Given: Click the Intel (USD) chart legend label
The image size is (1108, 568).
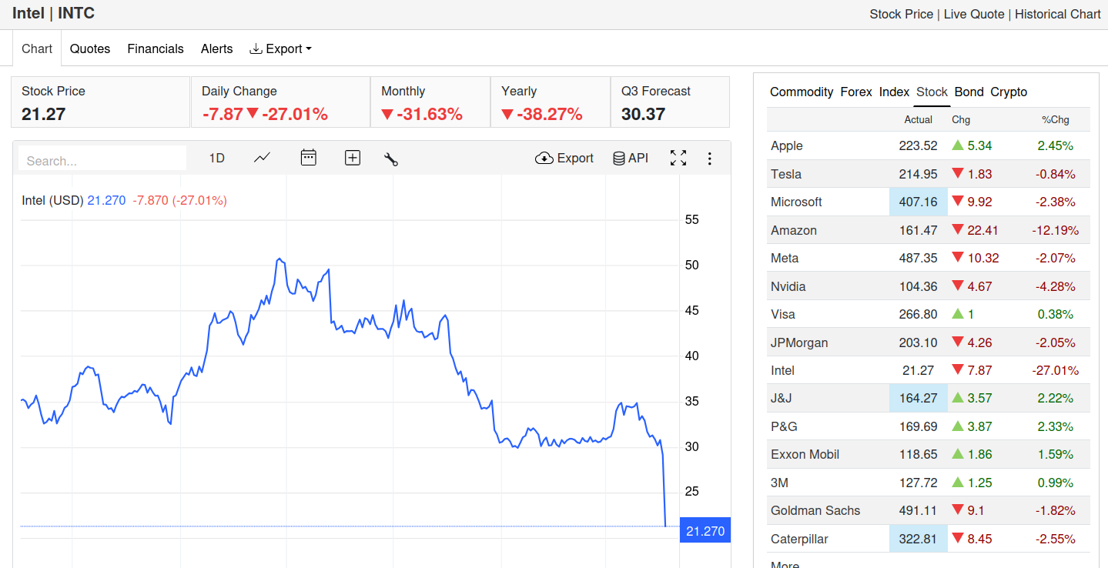Looking at the screenshot, I should (52, 200).
